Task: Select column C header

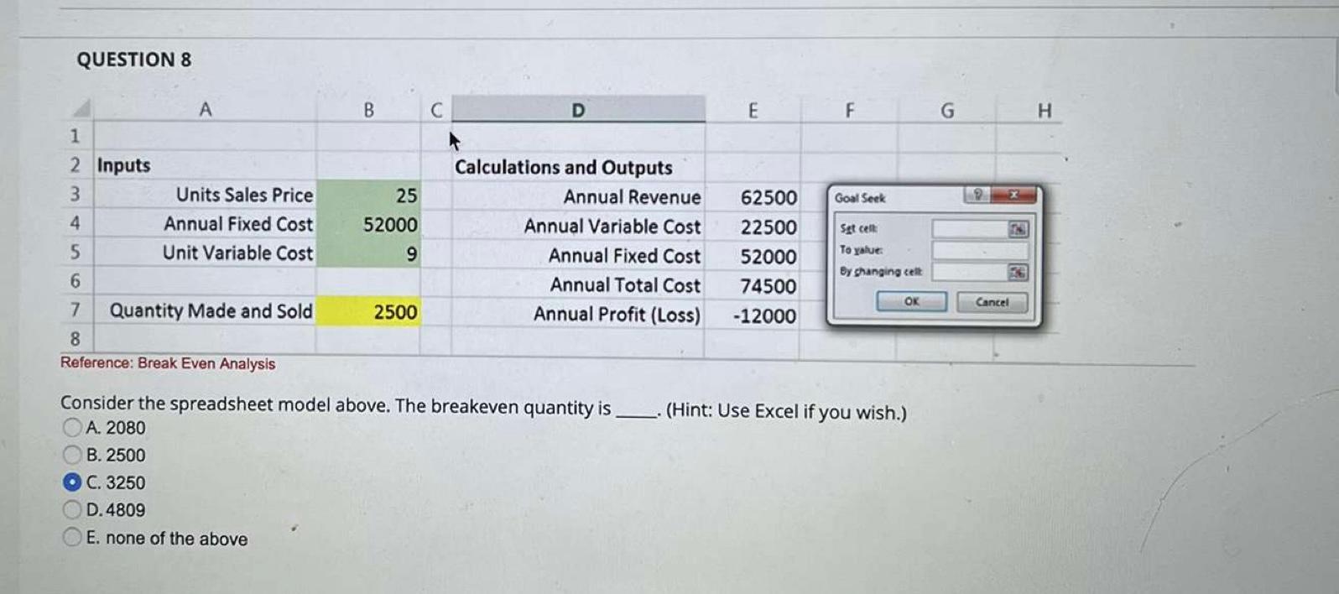Action: point(436,110)
